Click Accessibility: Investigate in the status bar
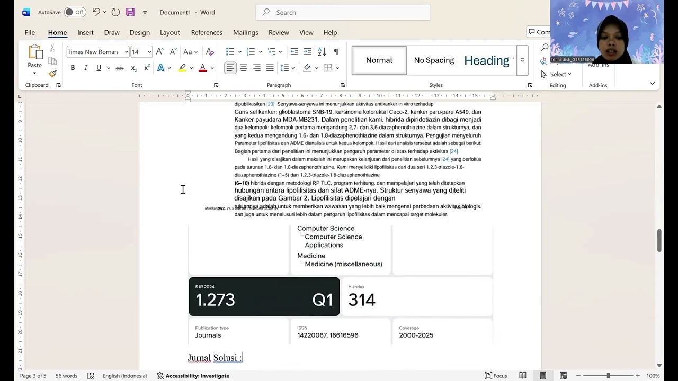The height and width of the screenshot is (381, 678). [x=193, y=376]
